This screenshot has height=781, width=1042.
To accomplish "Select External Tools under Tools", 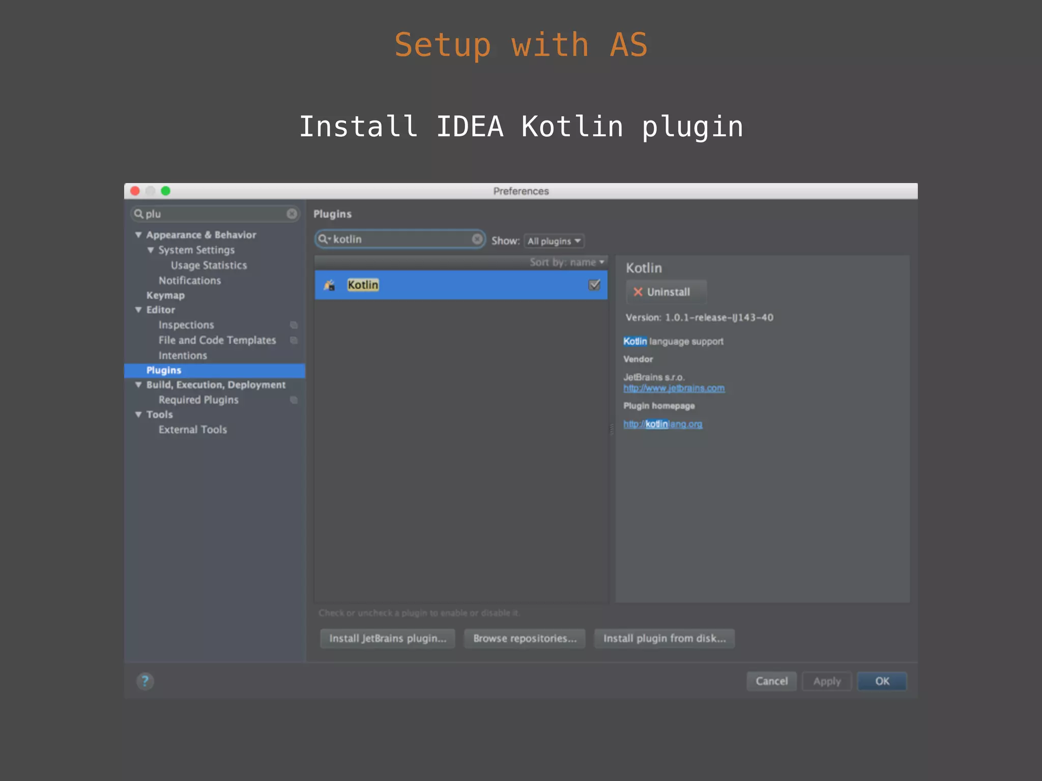I will pos(193,430).
